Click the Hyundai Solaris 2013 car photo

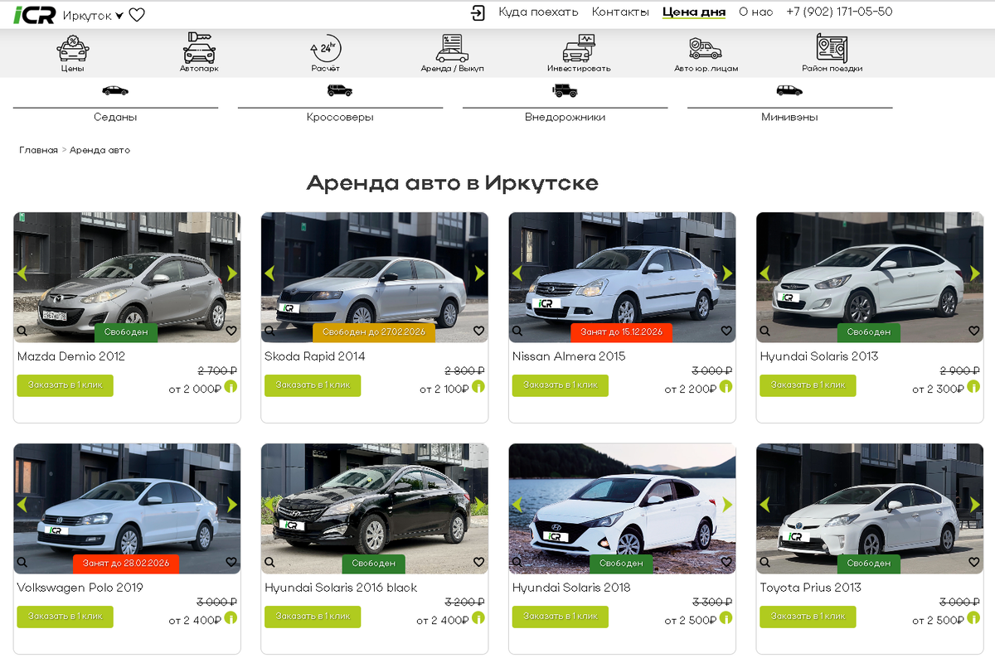pos(869,278)
